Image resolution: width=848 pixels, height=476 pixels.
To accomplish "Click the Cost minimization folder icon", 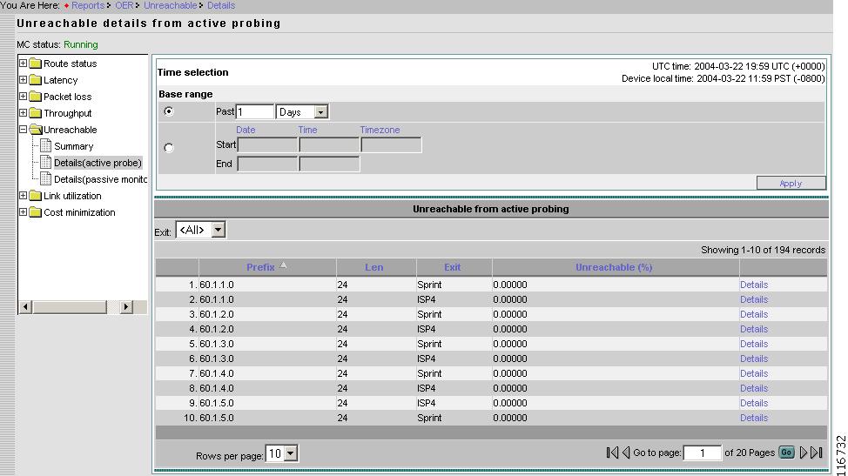I will [36, 212].
